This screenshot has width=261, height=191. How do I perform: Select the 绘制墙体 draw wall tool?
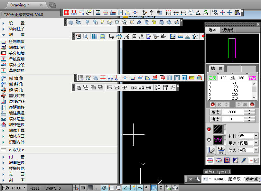[16, 42]
